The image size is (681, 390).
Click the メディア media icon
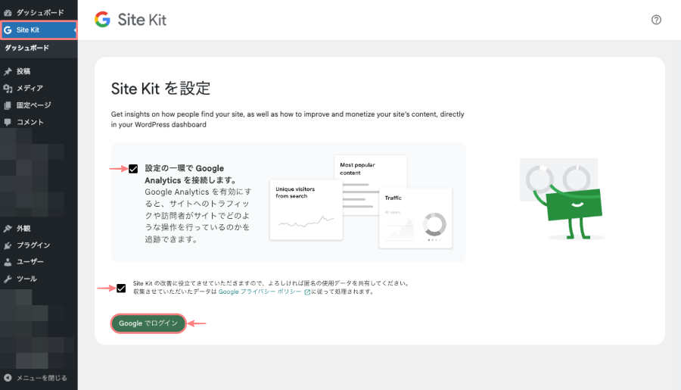8,89
